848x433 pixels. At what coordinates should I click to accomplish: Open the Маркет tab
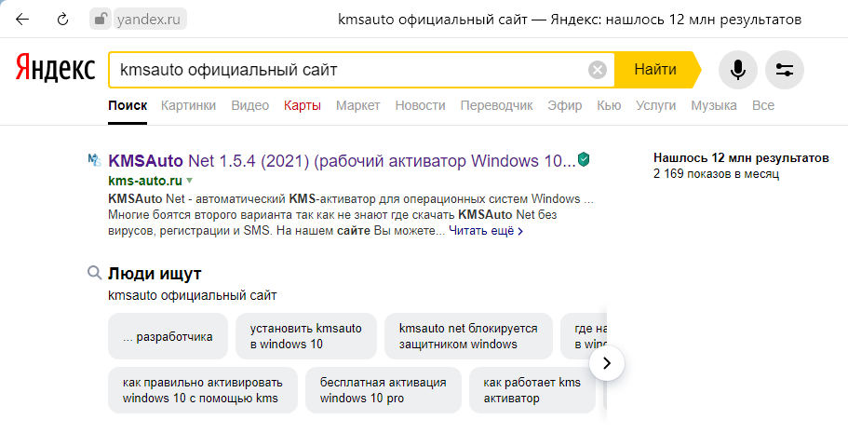[358, 105]
